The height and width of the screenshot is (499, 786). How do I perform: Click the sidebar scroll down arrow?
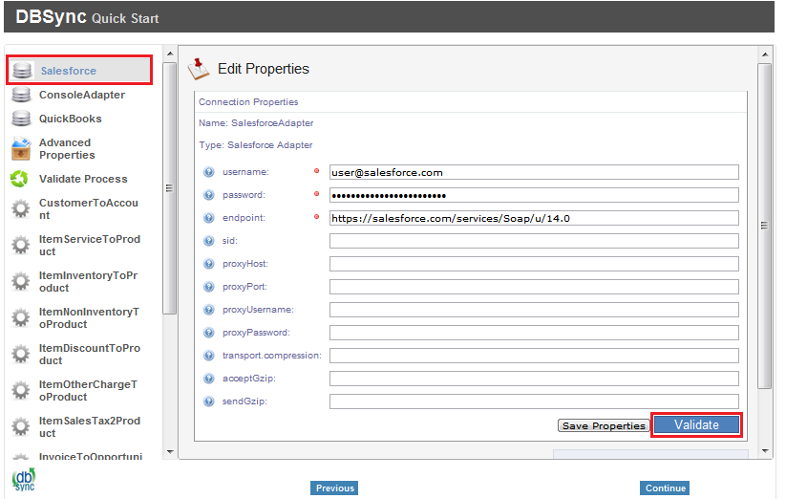[170, 450]
